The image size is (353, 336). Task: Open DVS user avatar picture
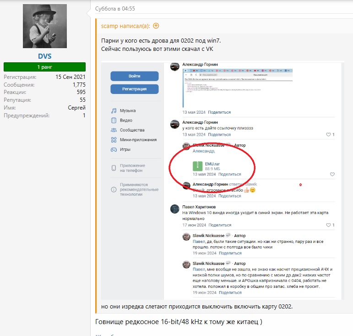pos(45,26)
